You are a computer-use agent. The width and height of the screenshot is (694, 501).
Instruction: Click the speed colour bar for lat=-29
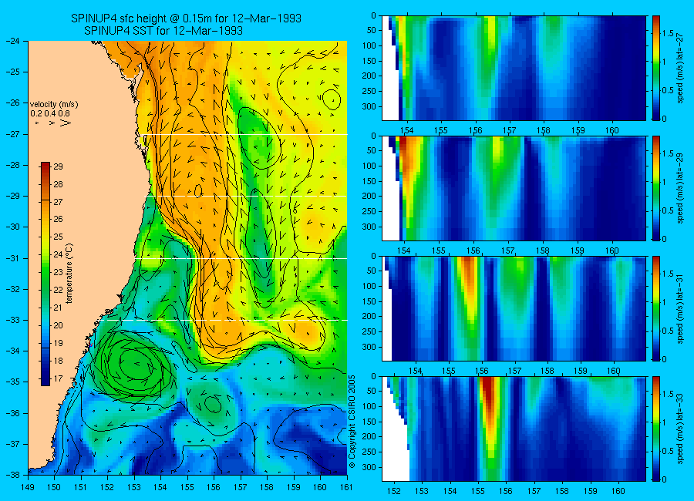coord(656,188)
